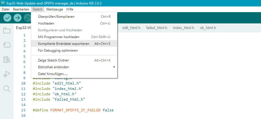This screenshot has width=261, height=119.
Task: Click line number 1 in gutter
Action: pos(24,35)
